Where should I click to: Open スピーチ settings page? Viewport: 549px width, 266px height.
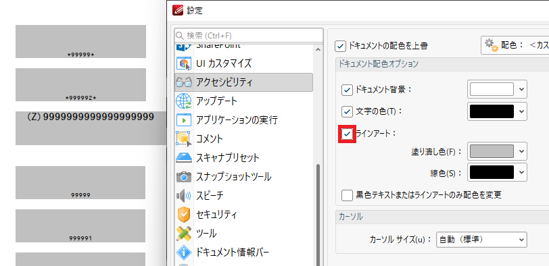tap(243, 195)
